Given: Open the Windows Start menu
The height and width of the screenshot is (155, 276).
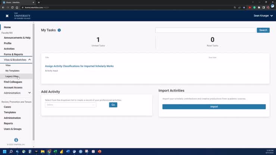Looking at the screenshot, I should [x=4, y=152].
